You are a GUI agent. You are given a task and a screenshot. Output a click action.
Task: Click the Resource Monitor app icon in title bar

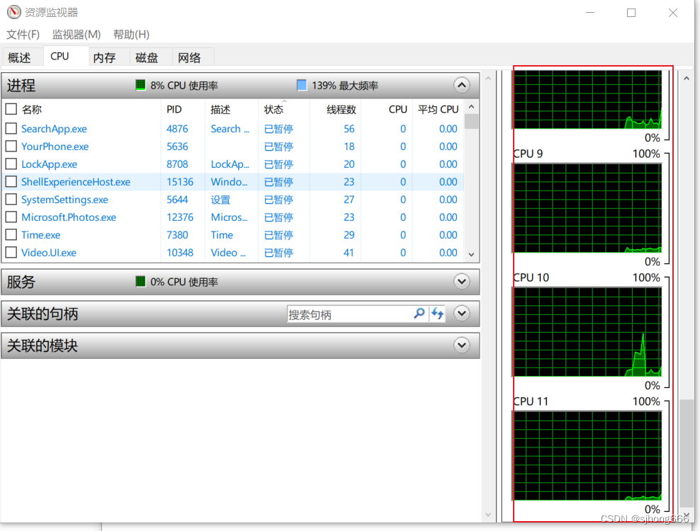tap(14, 12)
